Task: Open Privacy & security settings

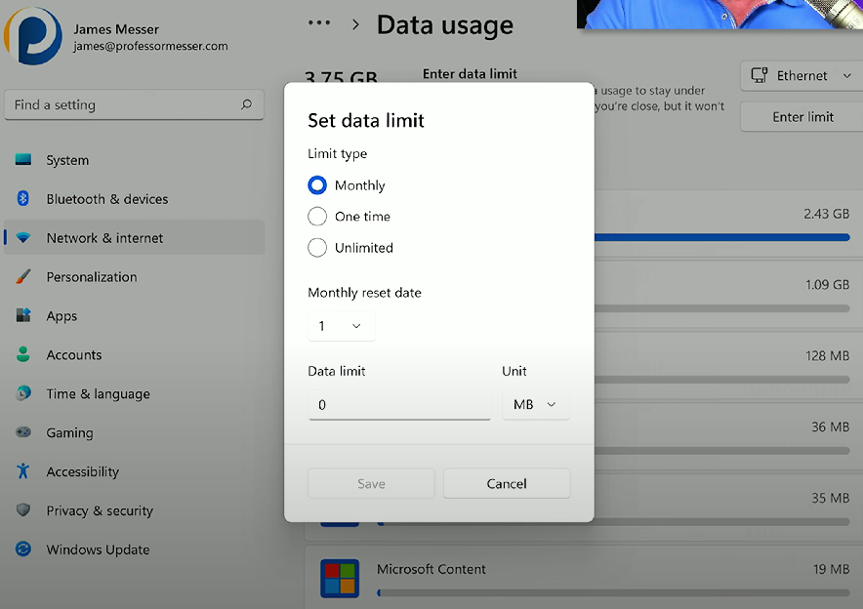Action: 100,510
